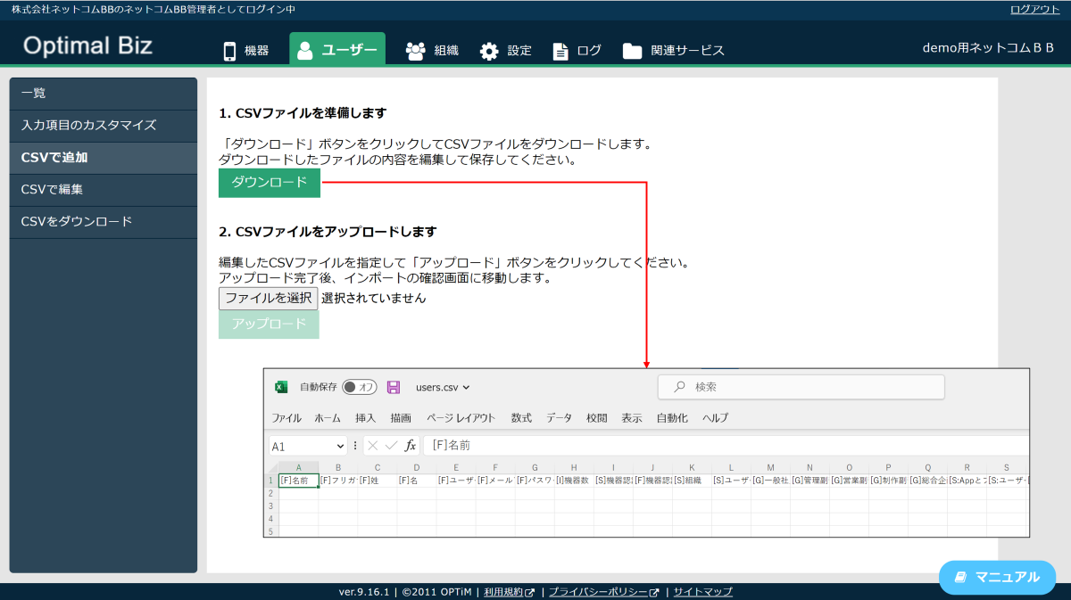This screenshot has height=600, width=1071.
Task: Click the formula cancel X icon
Action: (373, 445)
